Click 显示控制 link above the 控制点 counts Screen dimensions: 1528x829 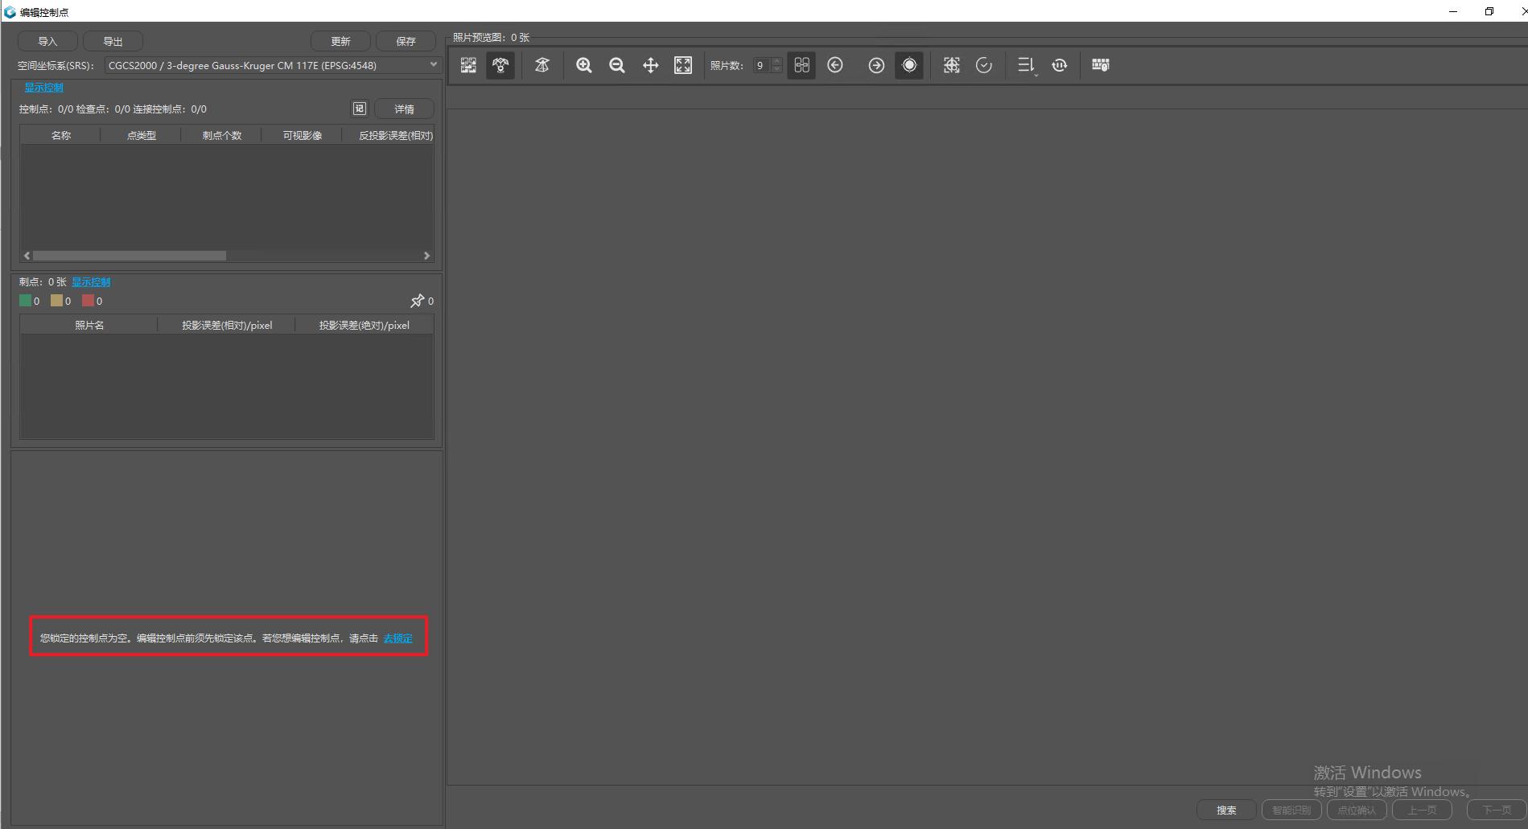(43, 88)
